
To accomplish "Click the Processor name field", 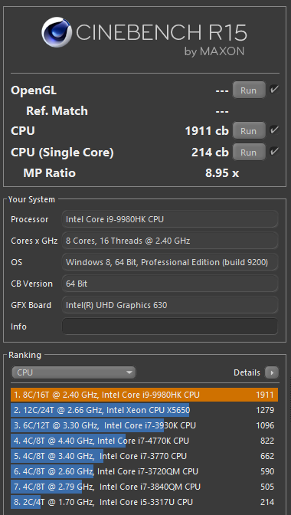I will tap(170, 219).
